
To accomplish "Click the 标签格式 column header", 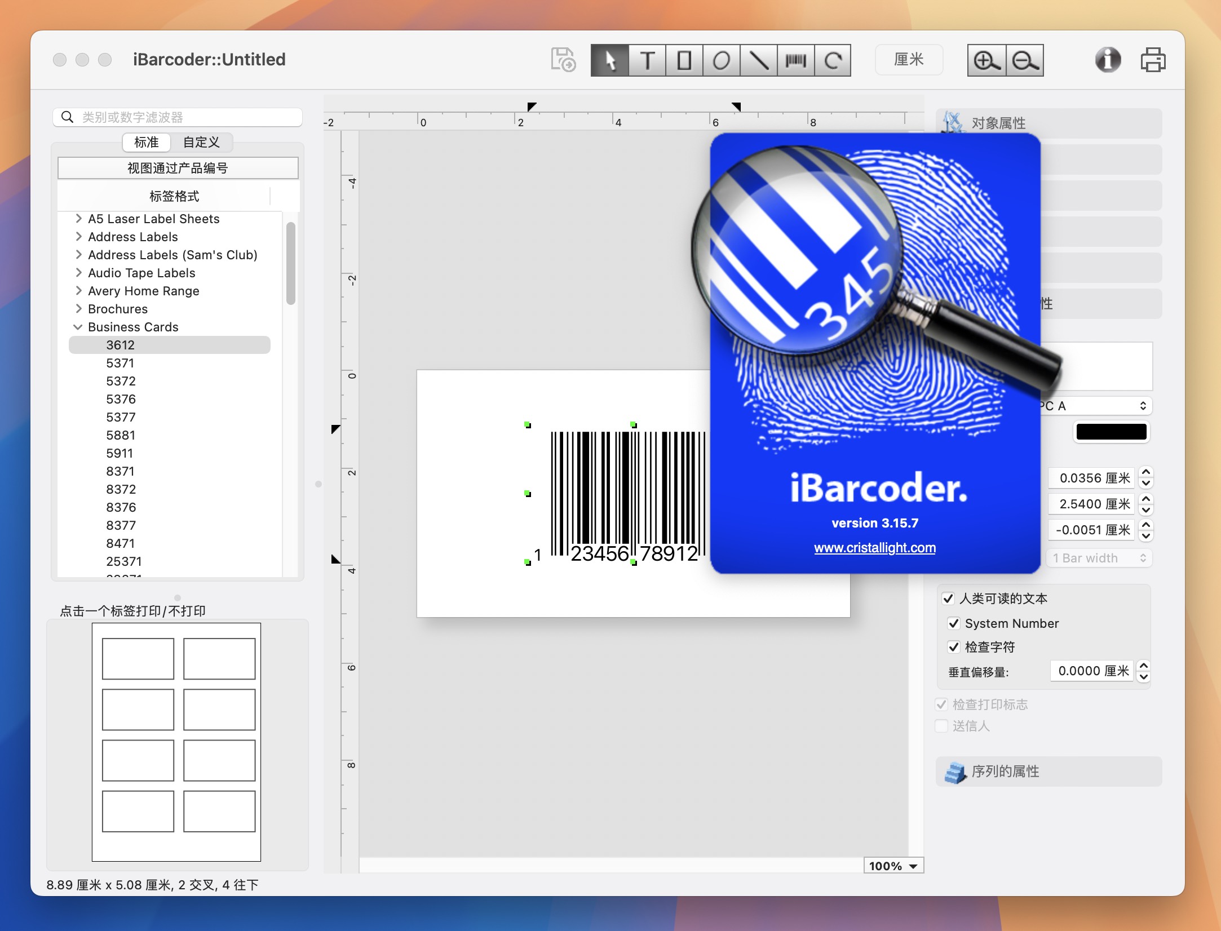I will coord(174,196).
